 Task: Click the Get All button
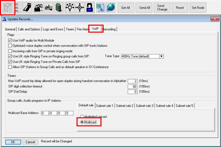click(x=126, y=8)
